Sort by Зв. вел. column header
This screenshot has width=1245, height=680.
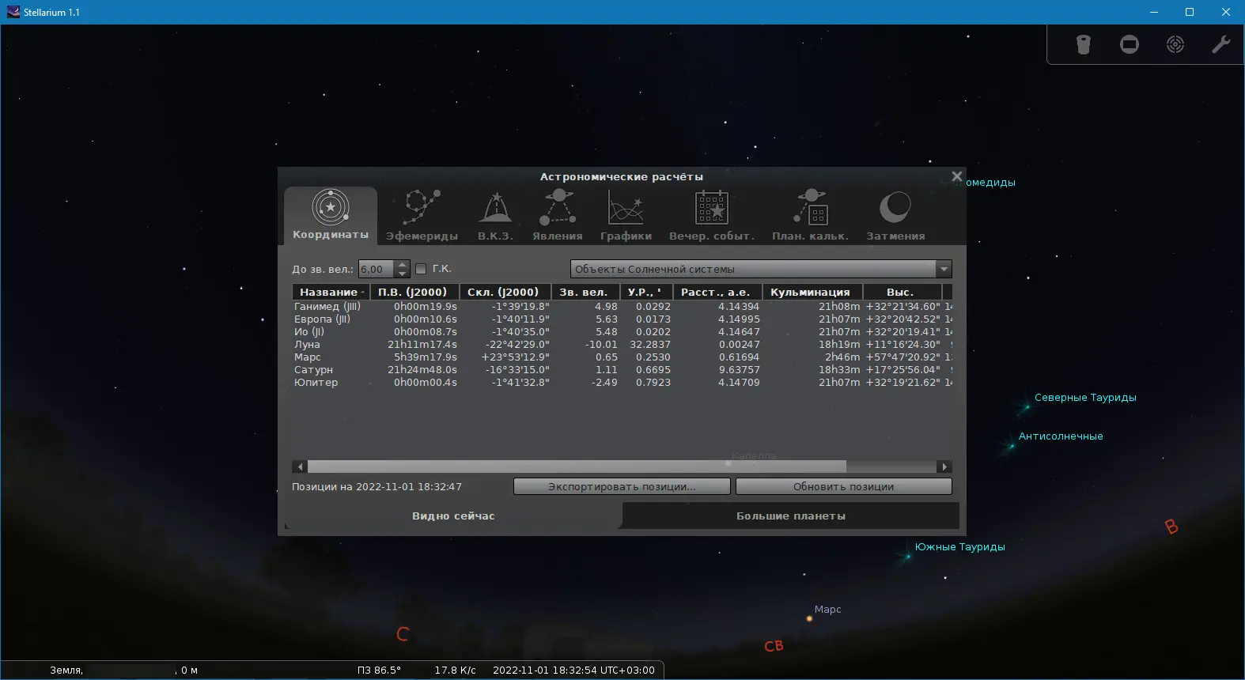[x=585, y=292]
